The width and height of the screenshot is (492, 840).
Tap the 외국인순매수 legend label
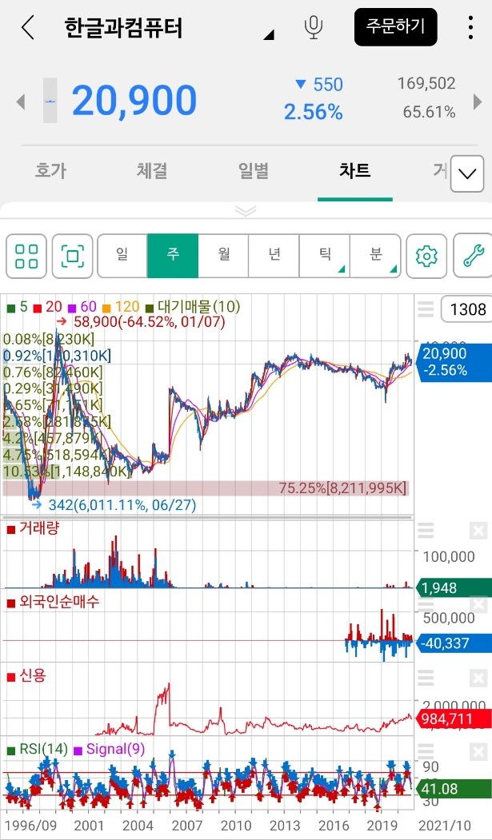coord(53,602)
